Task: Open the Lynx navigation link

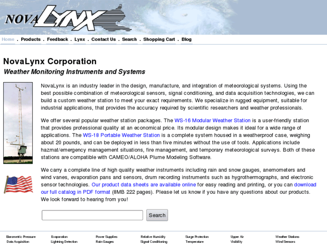Action: [x=80, y=40]
